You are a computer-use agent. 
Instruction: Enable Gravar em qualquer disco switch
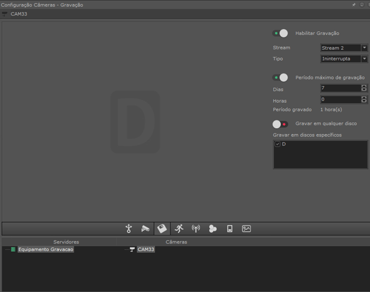point(280,124)
